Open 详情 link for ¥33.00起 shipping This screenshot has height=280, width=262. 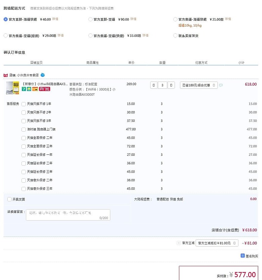(145, 35)
